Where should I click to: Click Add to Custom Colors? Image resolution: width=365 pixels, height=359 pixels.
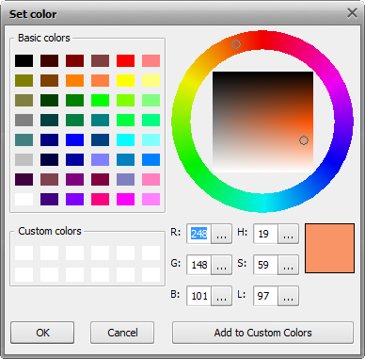point(262,333)
